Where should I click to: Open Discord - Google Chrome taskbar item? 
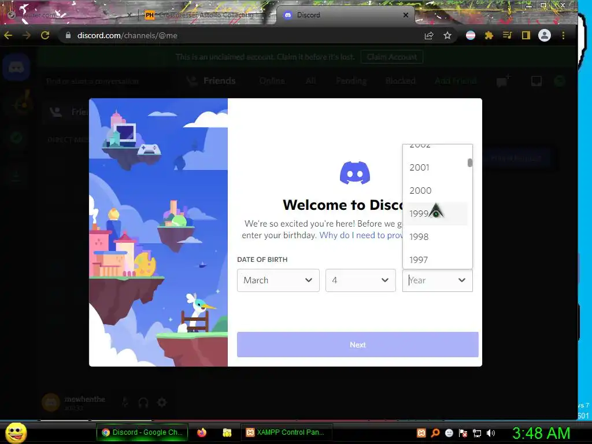(x=143, y=432)
